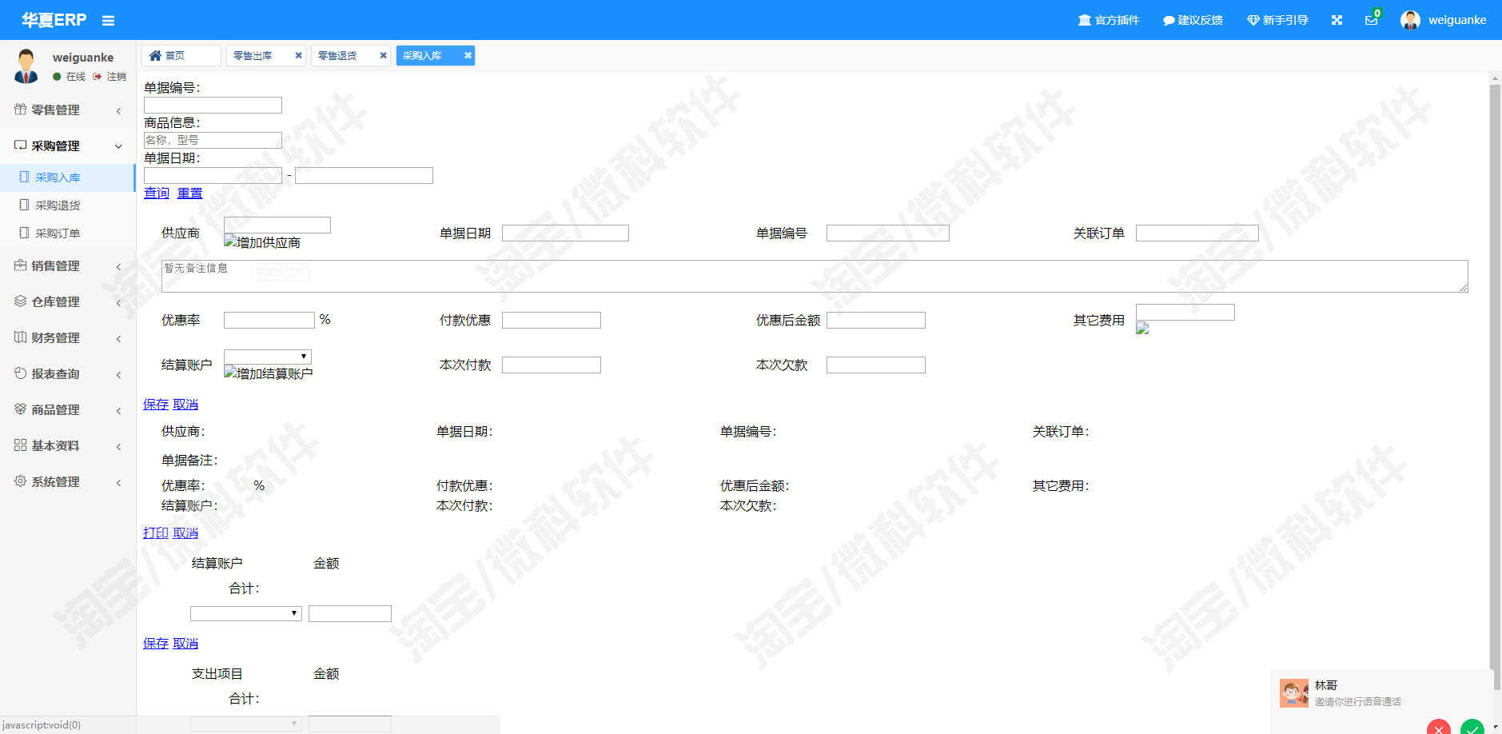Click 取消 link next to 打印
The image size is (1502, 734).
pyautogui.click(x=185, y=533)
